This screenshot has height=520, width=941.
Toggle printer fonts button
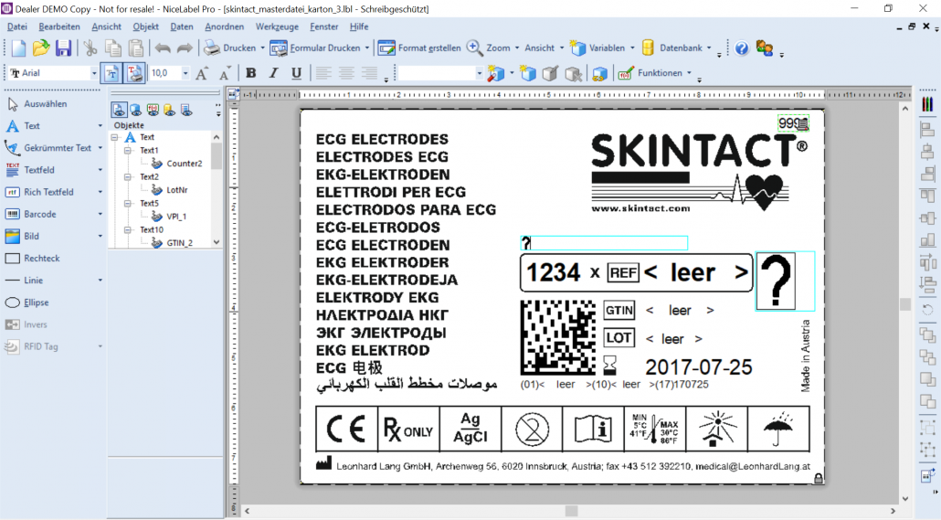[134, 73]
